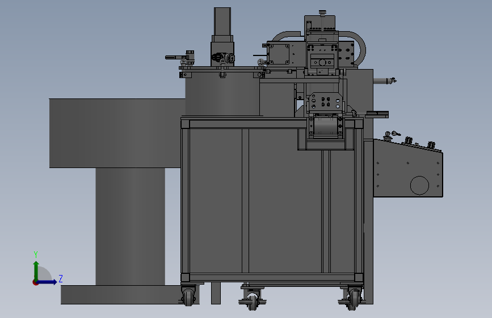Select the tall motor on the tank lid
This screenshot has width=492, height=318.
tap(222, 37)
